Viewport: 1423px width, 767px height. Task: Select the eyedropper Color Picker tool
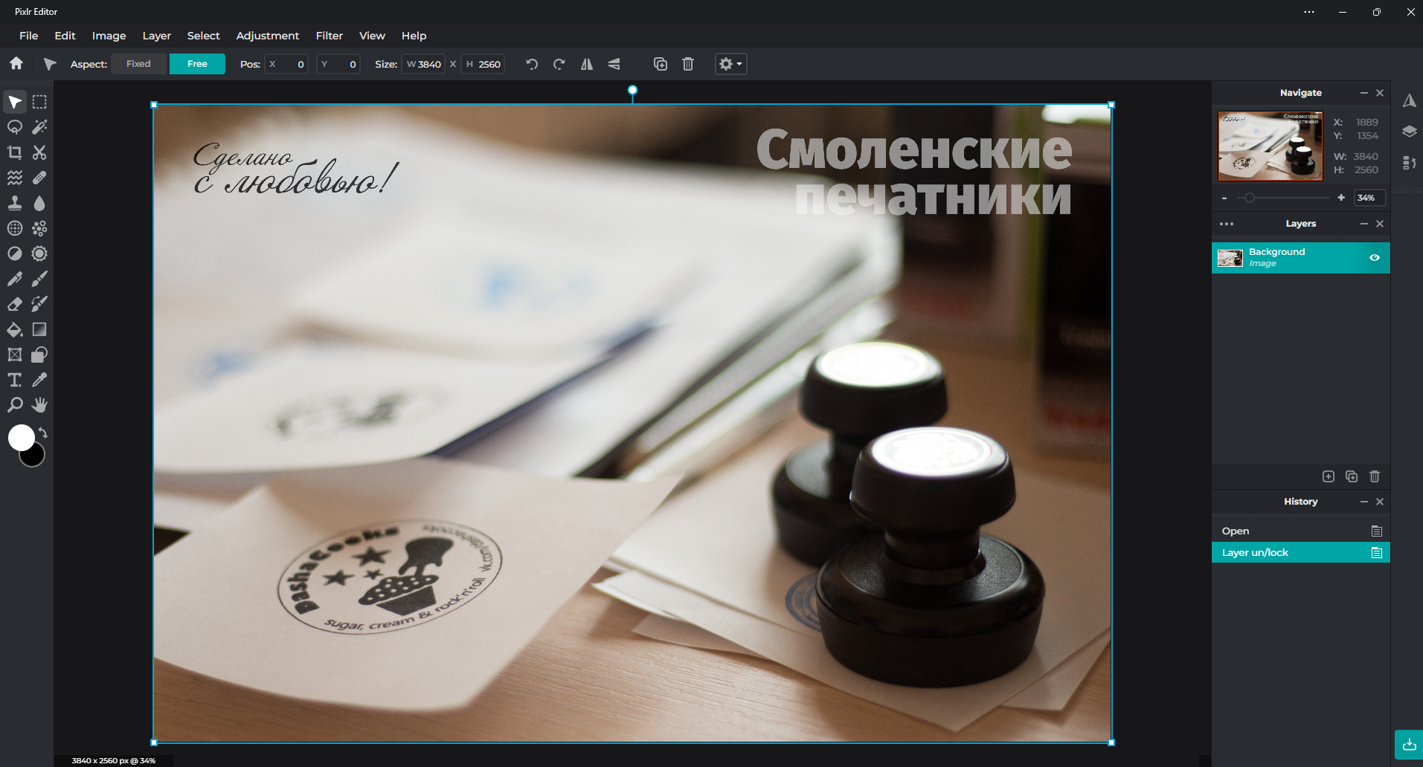pyautogui.click(x=39, y=380)
